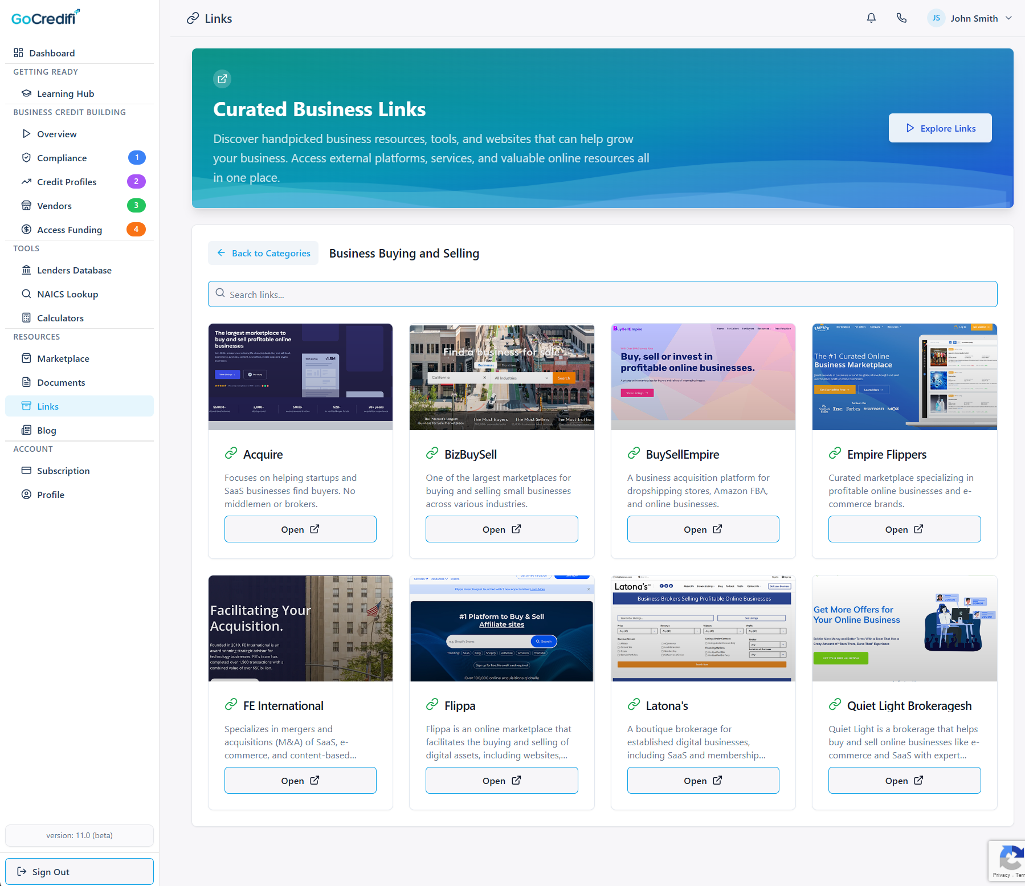
Task: Go Back to Categories
Action: coord(263,254)
